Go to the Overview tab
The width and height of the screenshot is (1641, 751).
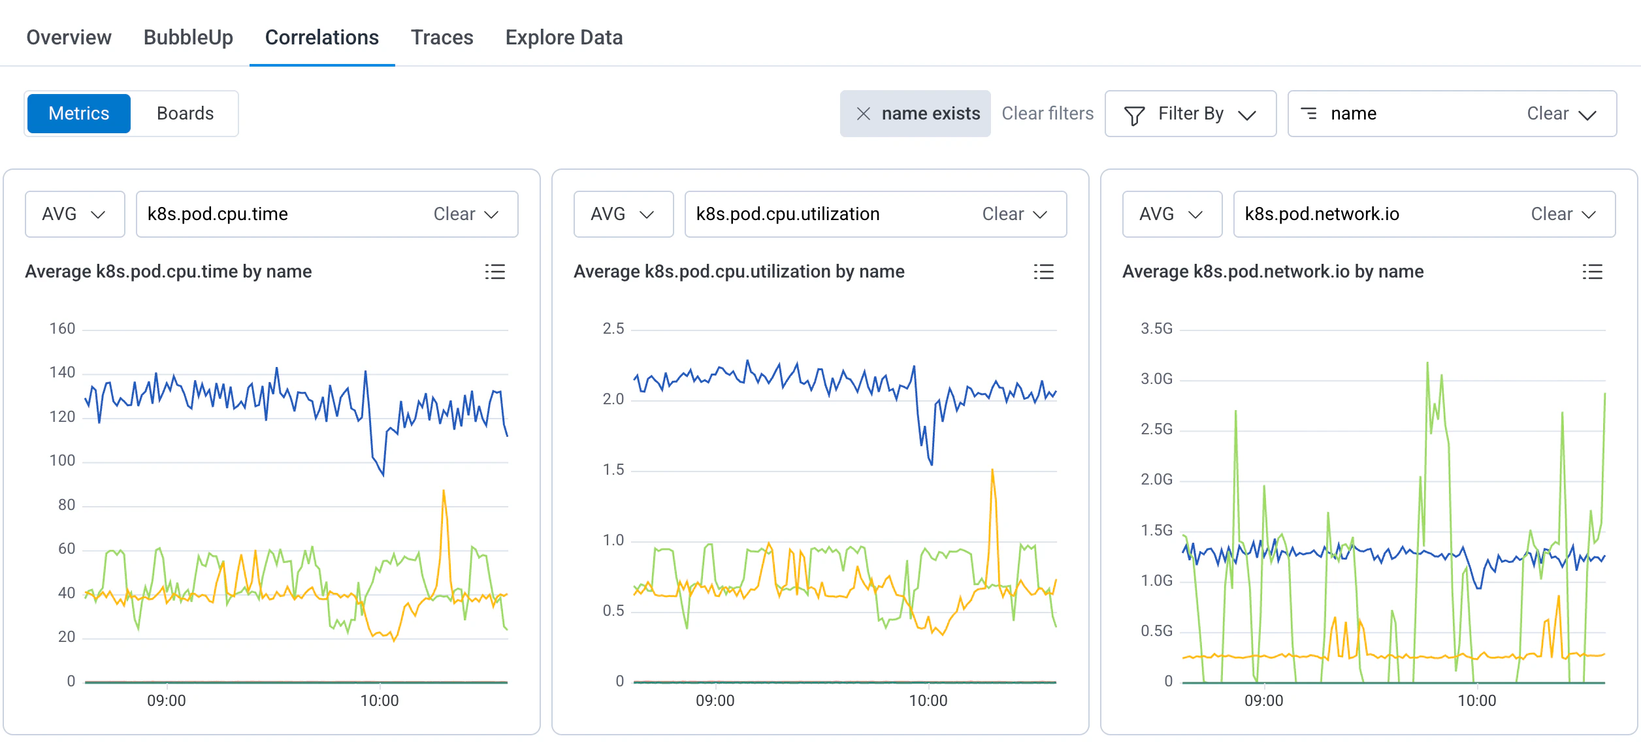click(x=68, y=37)
